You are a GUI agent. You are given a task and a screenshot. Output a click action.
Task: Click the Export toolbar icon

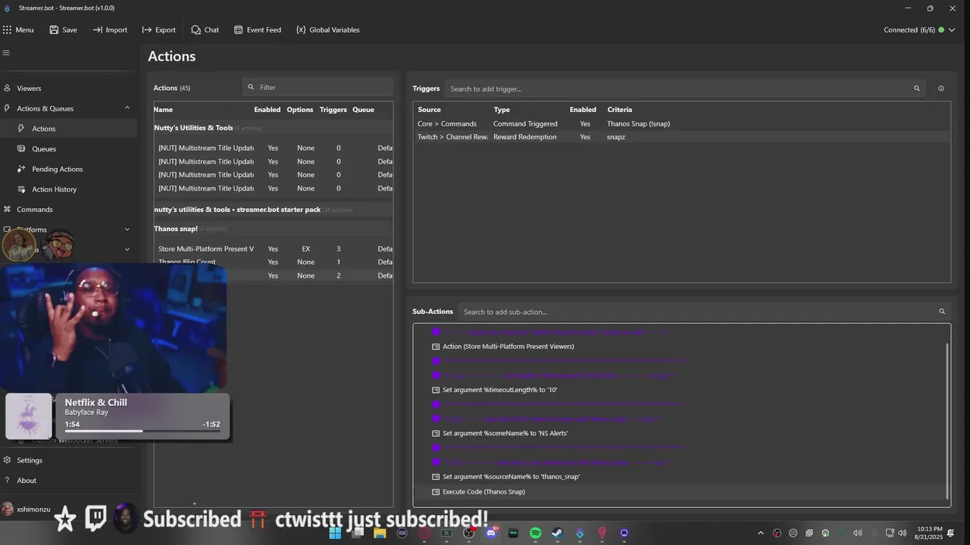147,30
